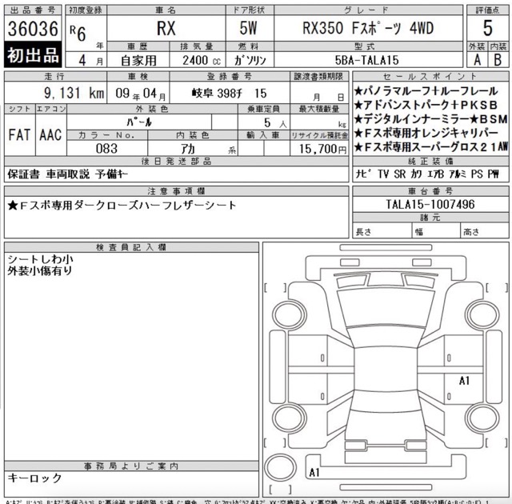
Task: Select the セールスポイント header
Action: 430,76
